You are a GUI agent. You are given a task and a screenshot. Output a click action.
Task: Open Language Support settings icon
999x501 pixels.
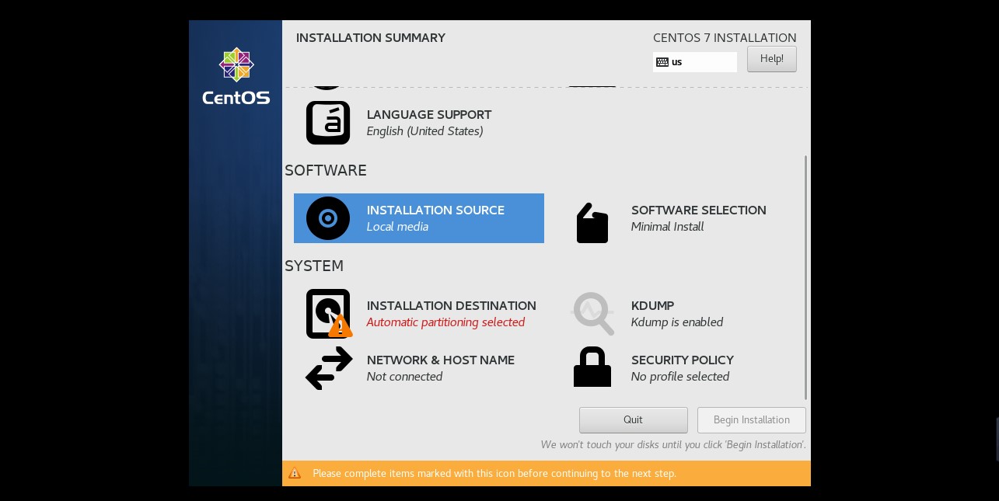pos(328,123)
